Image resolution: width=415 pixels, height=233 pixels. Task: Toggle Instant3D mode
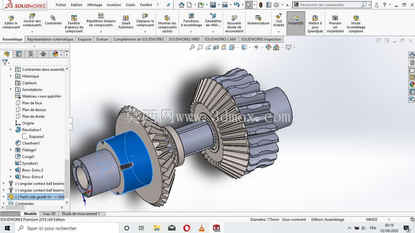tap(296, 23)
